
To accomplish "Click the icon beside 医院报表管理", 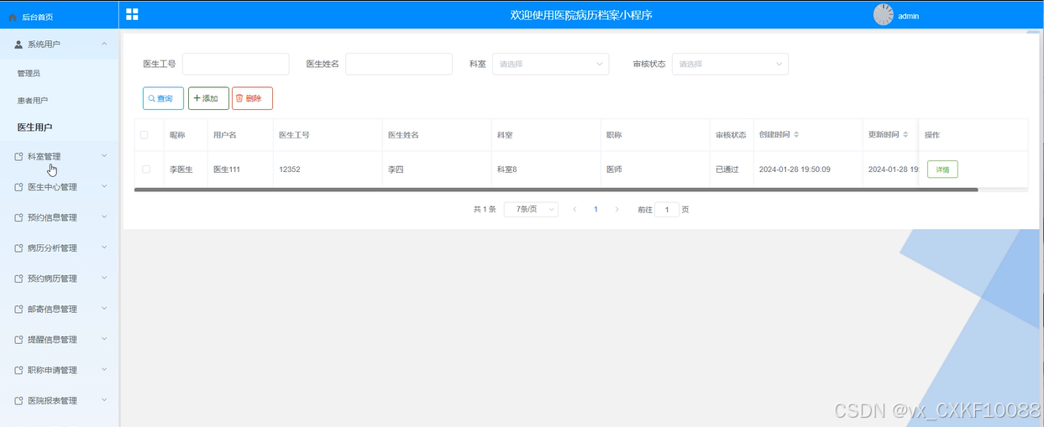I will (18, 401).
